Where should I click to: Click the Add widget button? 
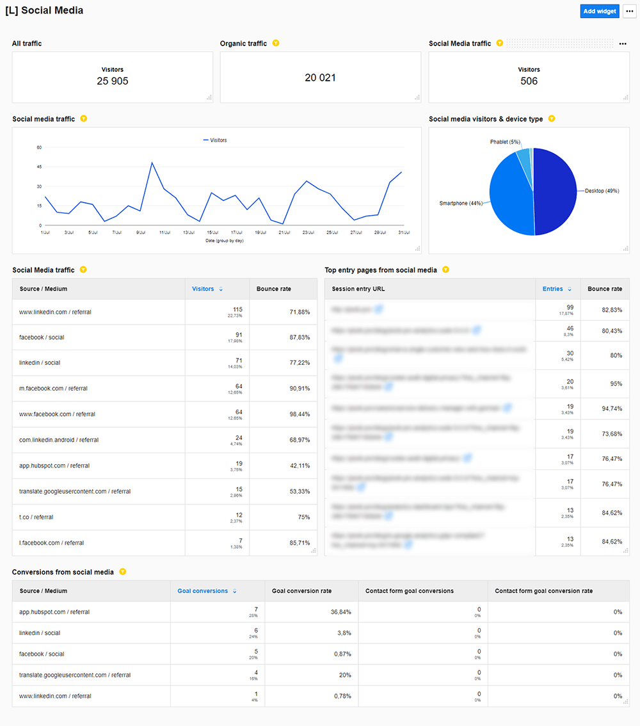(x=600, y=12)
